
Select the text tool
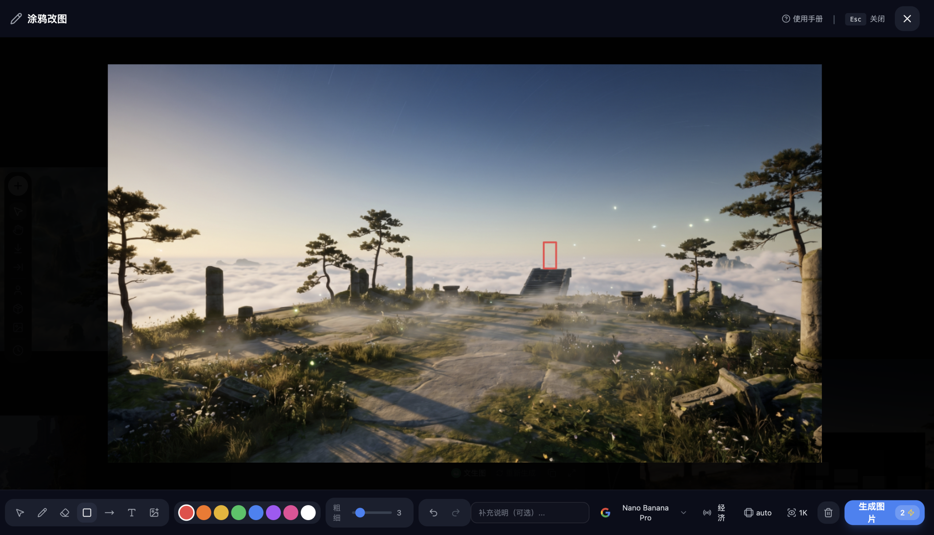[132, 513]
